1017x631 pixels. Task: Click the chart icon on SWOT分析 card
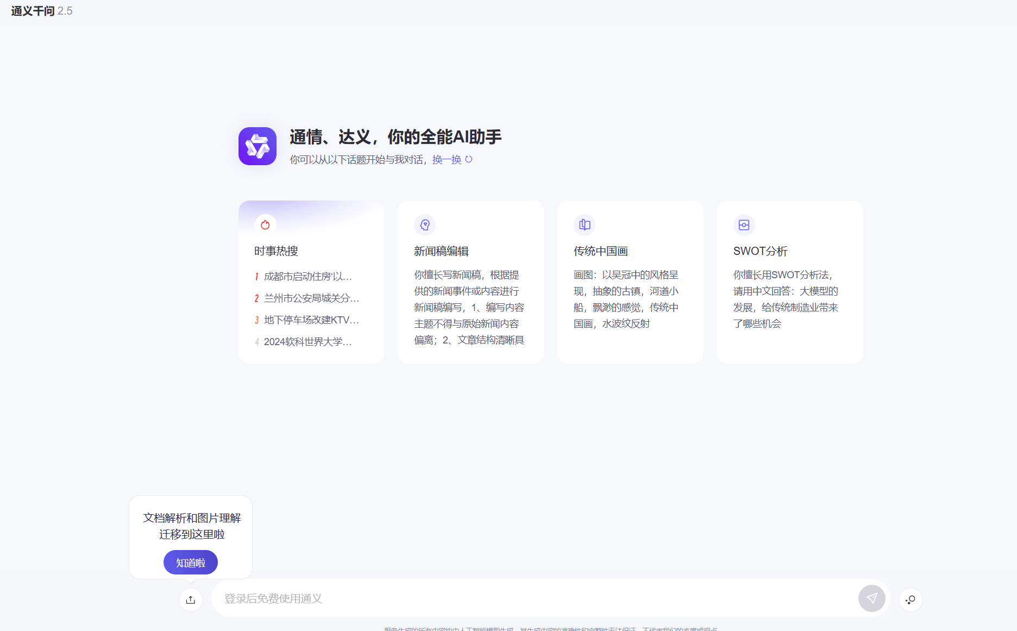(744, 224)
